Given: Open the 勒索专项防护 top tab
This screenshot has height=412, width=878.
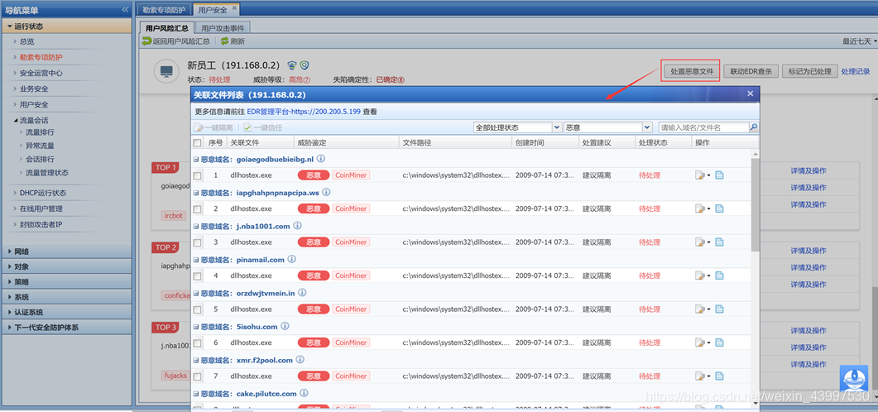Looking at the screenshot, I should pyautogui.click(x=164, y=10).
